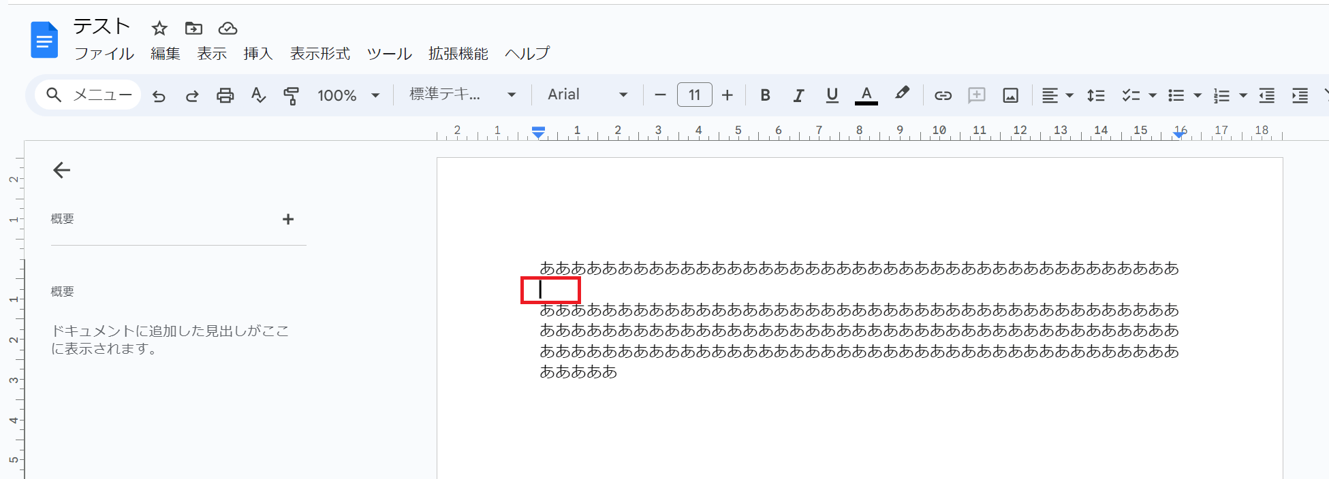
Task: Open the ファイル menu
Action: coord(104,54)
